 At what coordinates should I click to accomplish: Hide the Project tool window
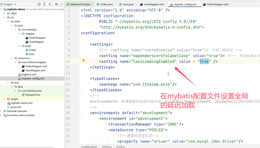pyautogui.click(x=62, y=4)
